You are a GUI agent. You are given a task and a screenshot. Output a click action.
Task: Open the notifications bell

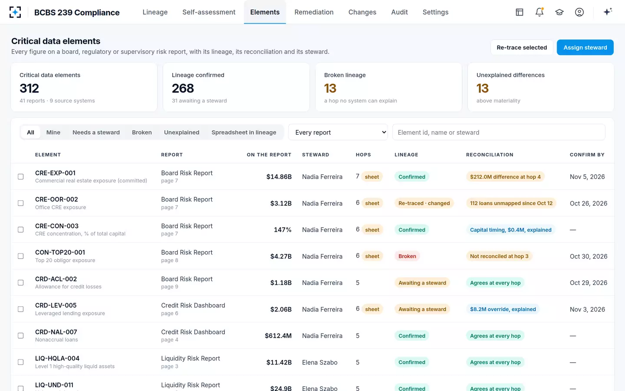(x=539, y=12)
